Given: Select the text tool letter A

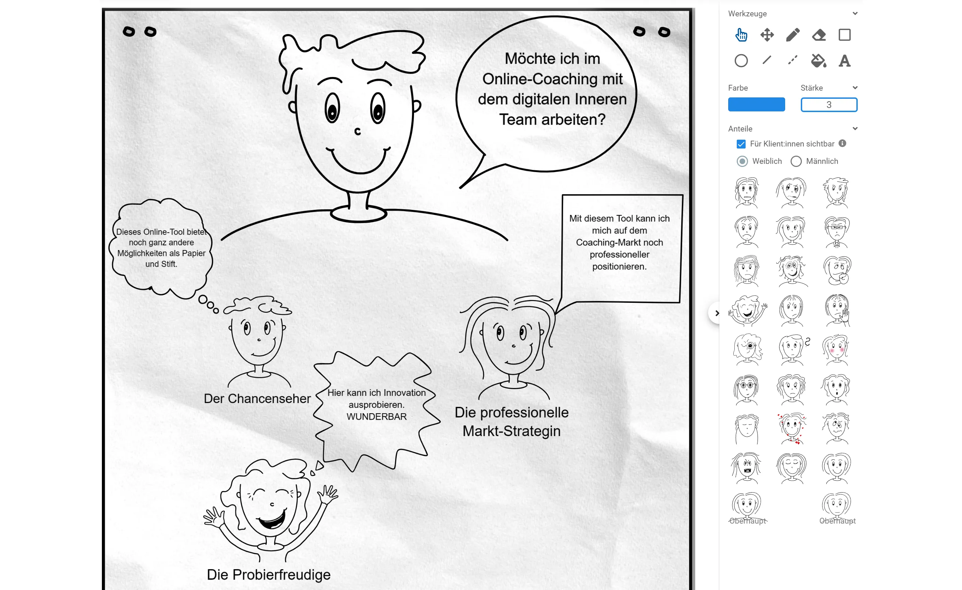Looking at the screenshot, I should coord(844,61).
